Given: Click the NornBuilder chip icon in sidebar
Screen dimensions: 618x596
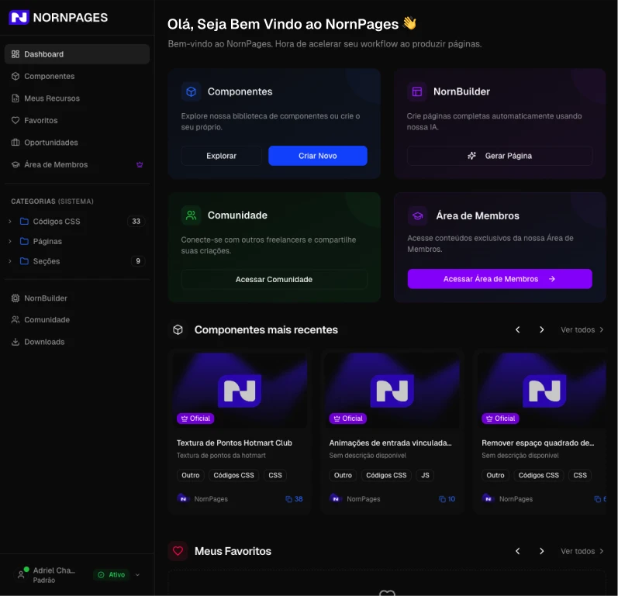Looking at the screenshot, I should [x=16, y=298].
